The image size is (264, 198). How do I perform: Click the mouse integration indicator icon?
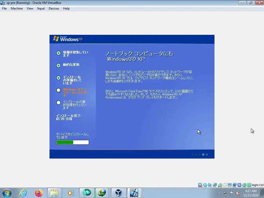coord(244,185)
